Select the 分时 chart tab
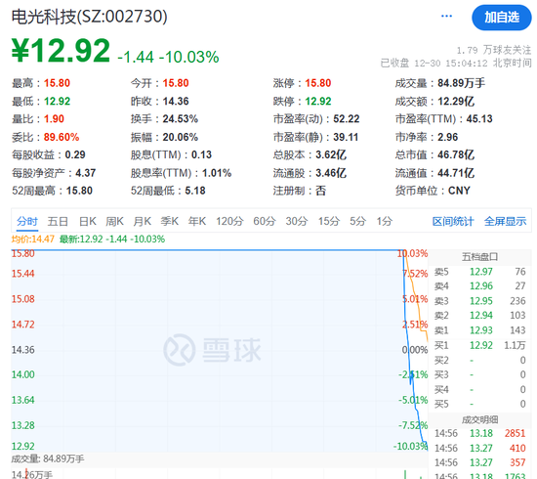 (27, 221)
